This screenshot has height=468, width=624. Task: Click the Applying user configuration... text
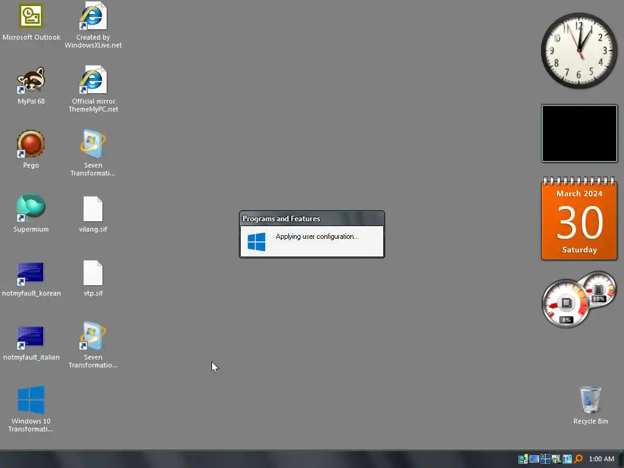click(317, 236)
